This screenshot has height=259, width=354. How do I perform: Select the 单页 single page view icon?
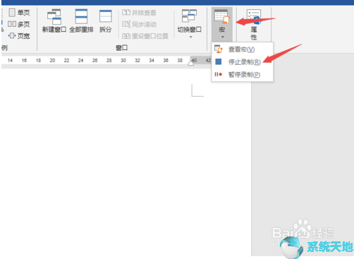[x=12, y=12]
